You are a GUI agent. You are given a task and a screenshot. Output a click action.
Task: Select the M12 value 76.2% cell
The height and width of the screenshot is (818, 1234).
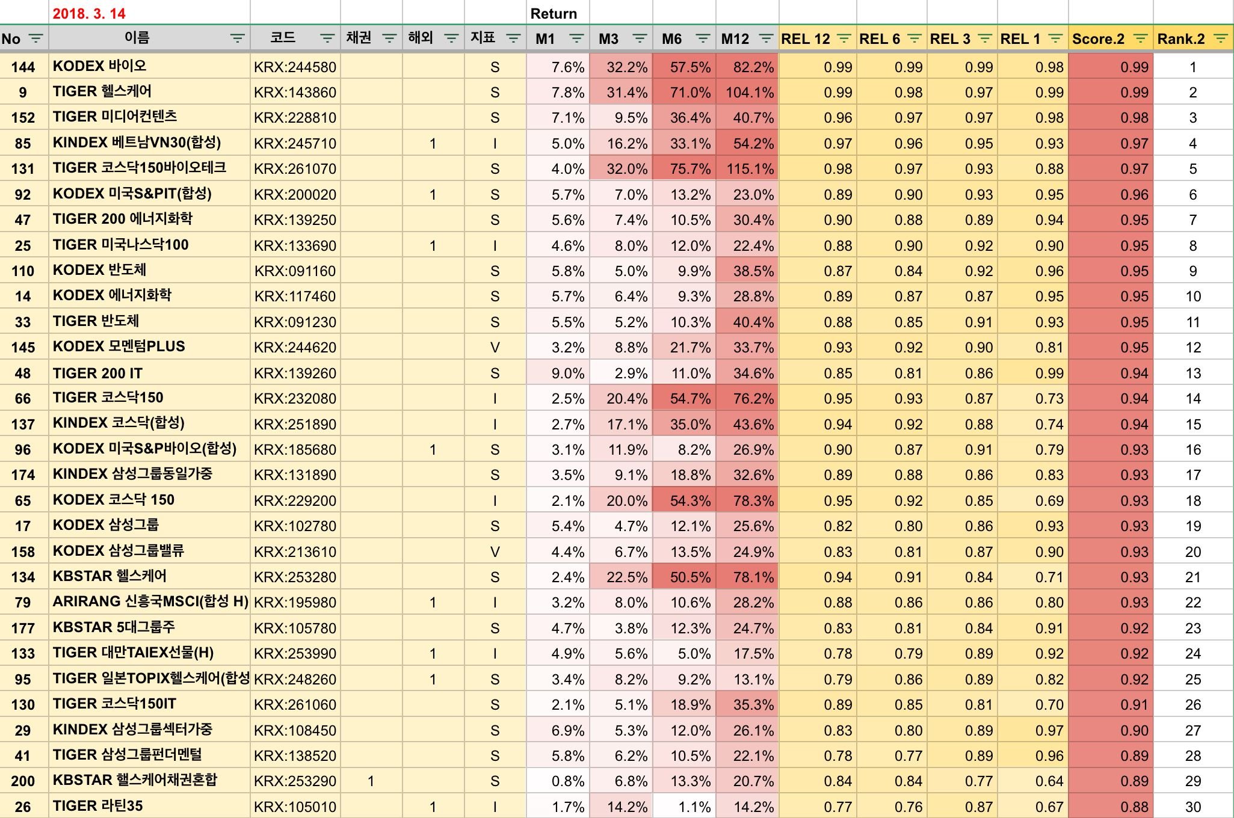[x=747, y=398]
